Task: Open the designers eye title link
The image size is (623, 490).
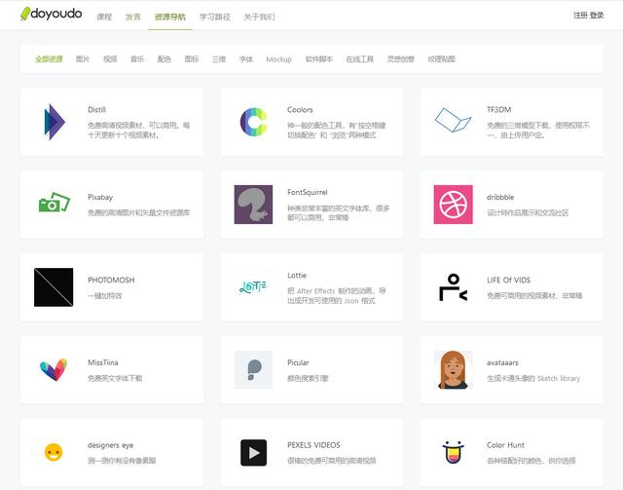Action: pyautogui.click(x=110, y=445)
